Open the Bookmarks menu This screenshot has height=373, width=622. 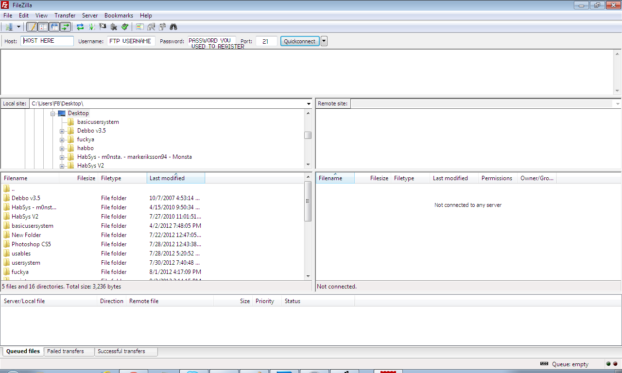(119, 16)
